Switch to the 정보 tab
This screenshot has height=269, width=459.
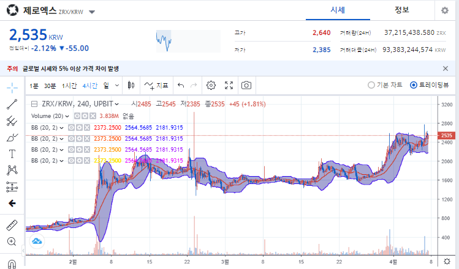click(x=401, y=10)
